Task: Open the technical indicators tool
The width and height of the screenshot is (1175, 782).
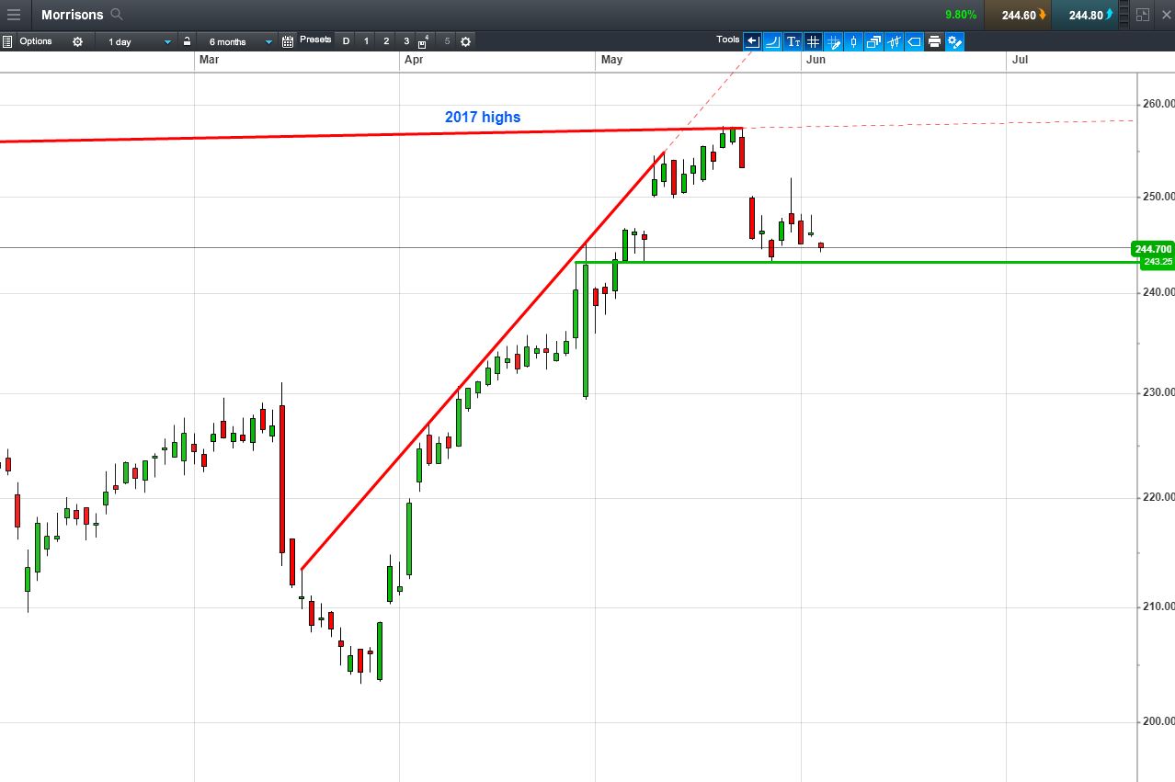Action: coord(894,41)
